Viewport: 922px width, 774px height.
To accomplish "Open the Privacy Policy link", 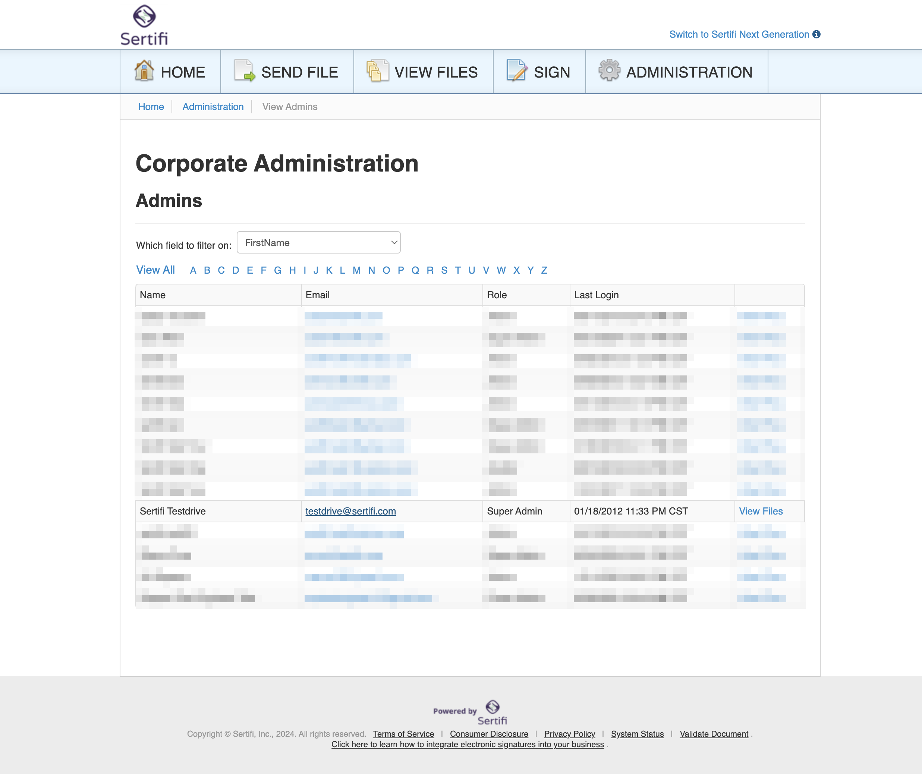I will pyautogui.click(x=569, y=734).
